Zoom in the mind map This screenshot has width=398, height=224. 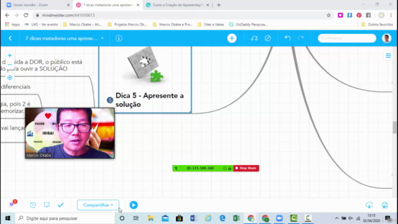[10, 55]
